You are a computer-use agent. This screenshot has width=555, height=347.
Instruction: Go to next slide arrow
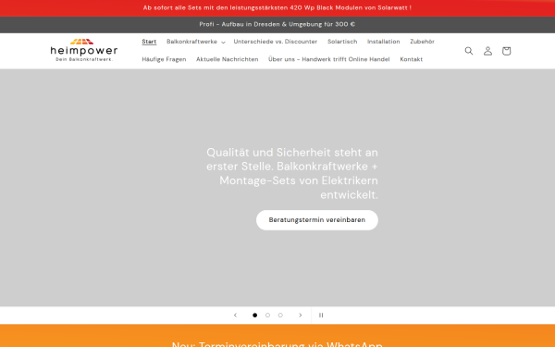tap(300, 316)
